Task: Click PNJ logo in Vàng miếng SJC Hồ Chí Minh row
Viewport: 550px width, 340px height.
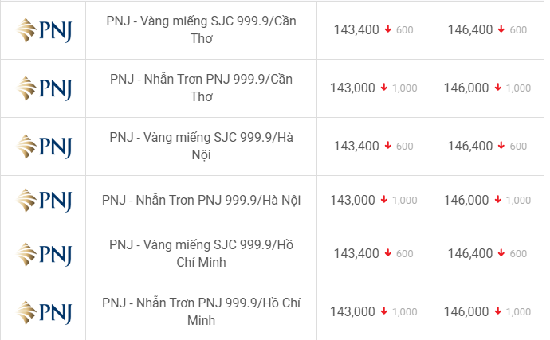Action: (44, 255)
